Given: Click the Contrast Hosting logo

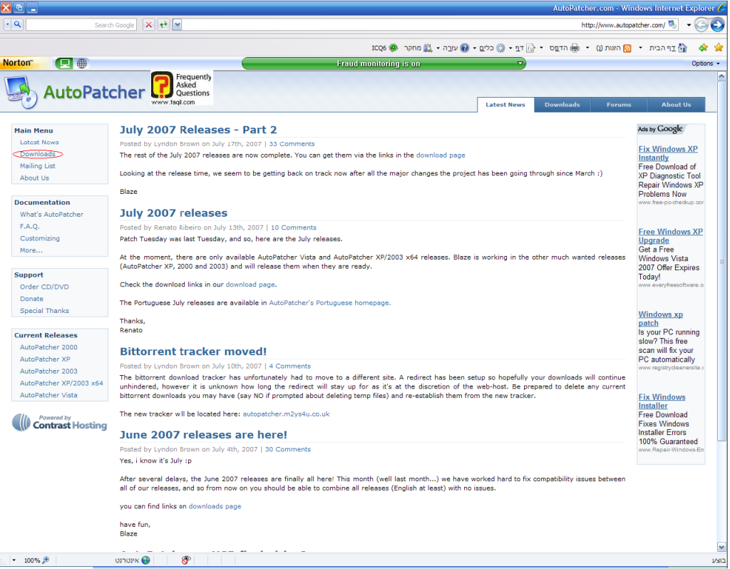Looking at the screenshot, I should (60, 422).
